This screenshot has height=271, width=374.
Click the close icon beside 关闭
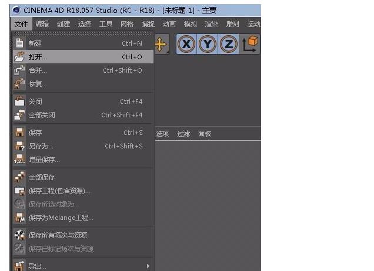(19, 101)
